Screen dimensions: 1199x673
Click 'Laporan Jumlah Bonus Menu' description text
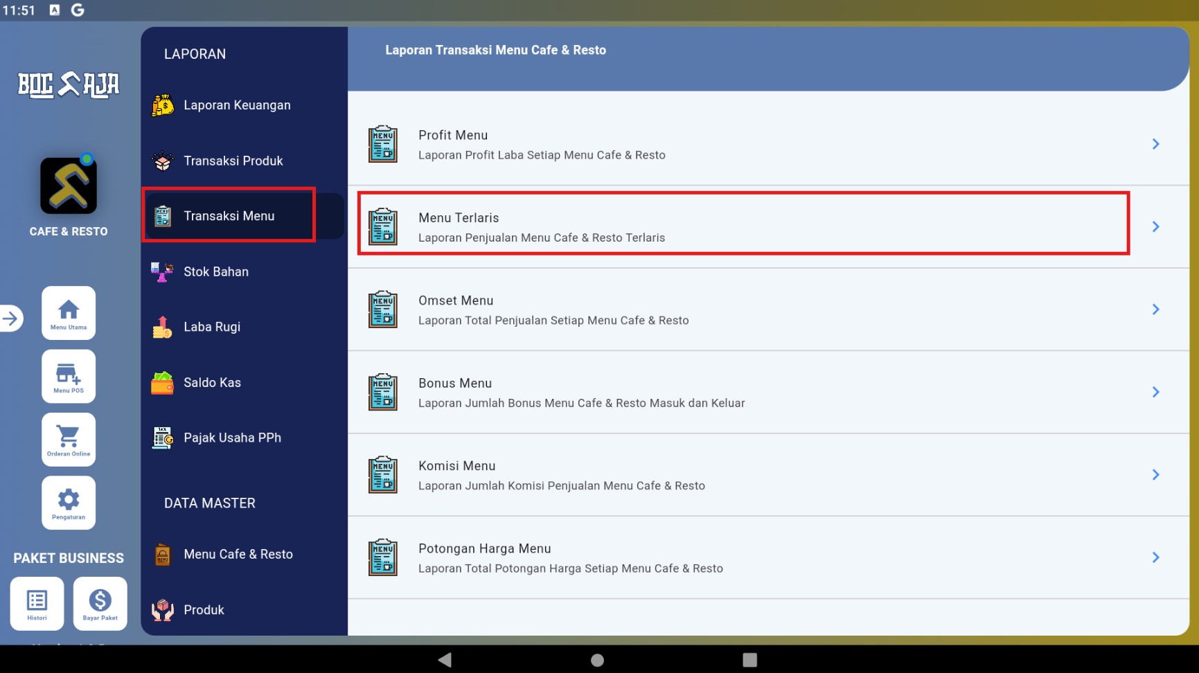[582, 403]
